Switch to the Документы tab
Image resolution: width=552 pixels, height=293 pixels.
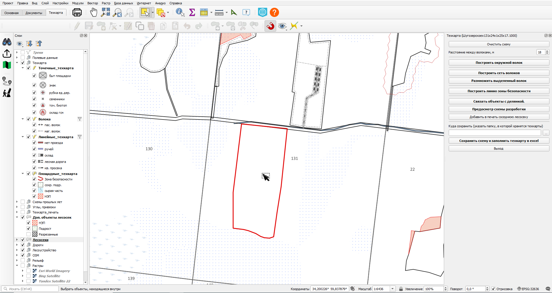pos(34,13)
